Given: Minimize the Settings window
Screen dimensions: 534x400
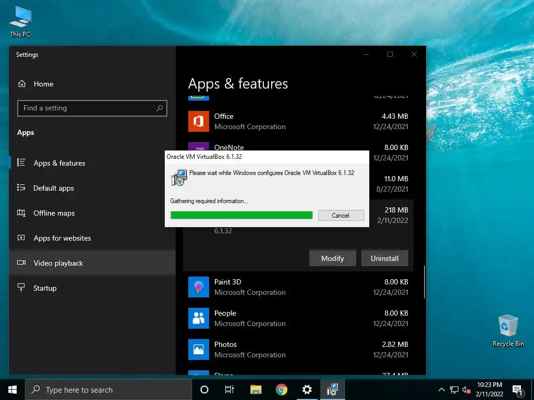Looking at the screenshot, I should pyautogui.click(x=366, y=54).
